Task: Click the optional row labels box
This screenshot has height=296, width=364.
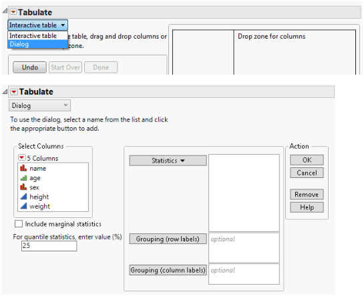Action: tap(244, 247)
